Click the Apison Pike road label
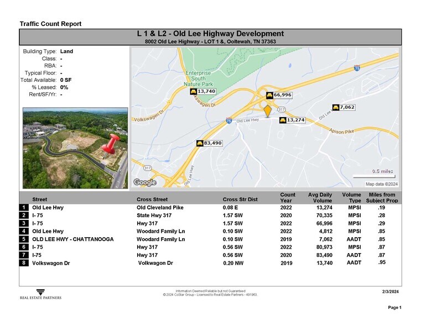The image size is (421, 325). [341, 132]
